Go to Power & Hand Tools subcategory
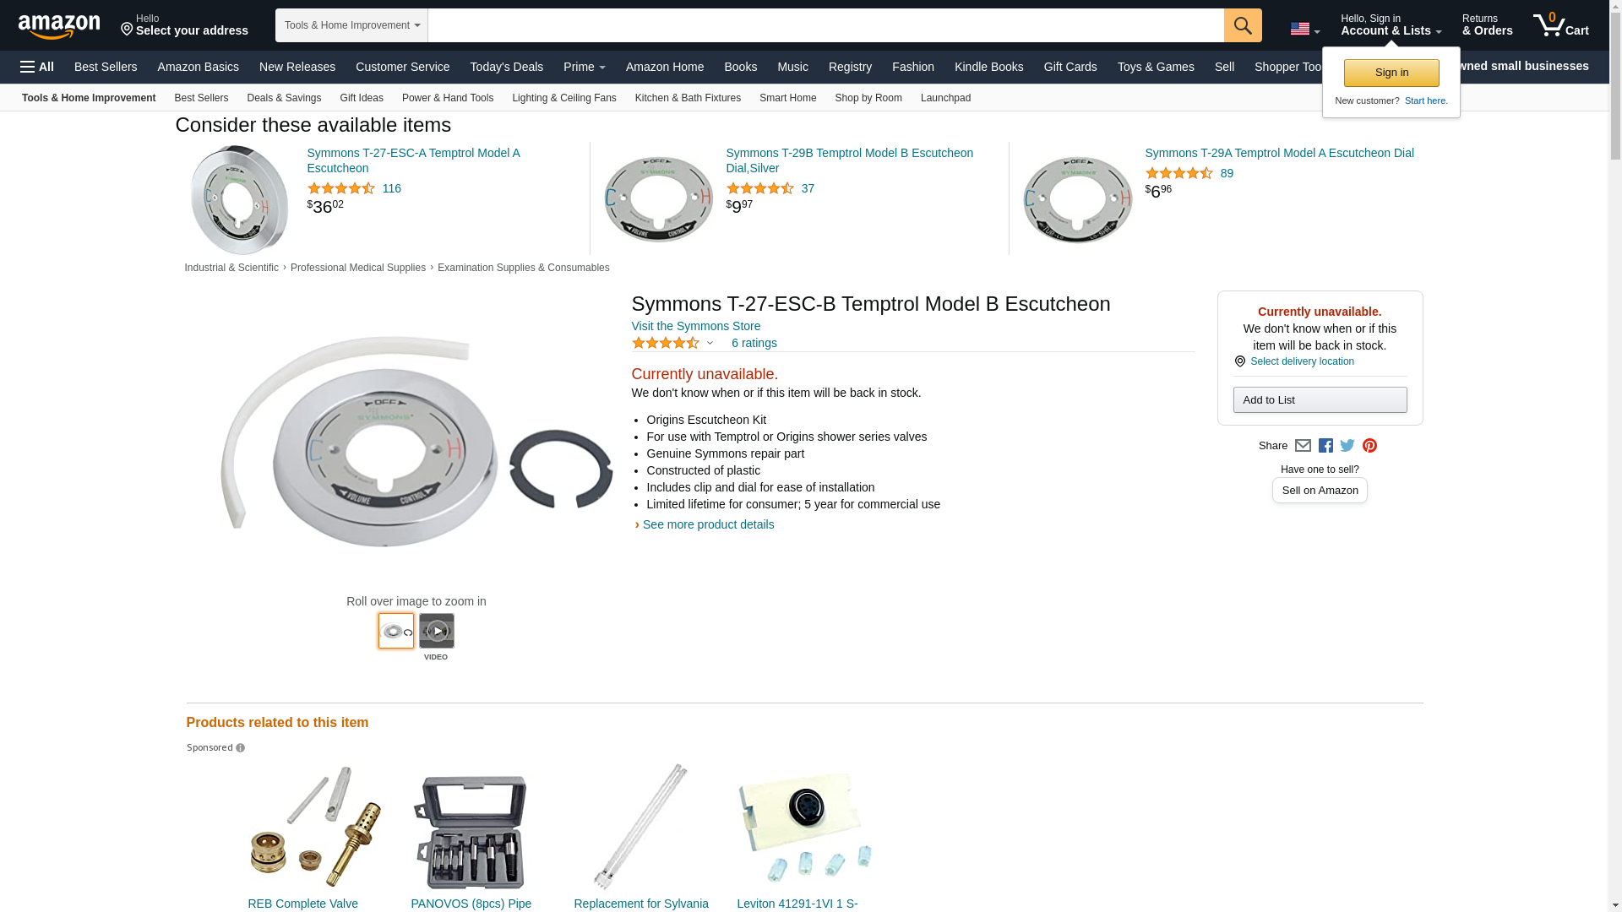Image resolution: width=1622 pixels, height=912 pixels. pyautogui.click(x=448, y=98)
